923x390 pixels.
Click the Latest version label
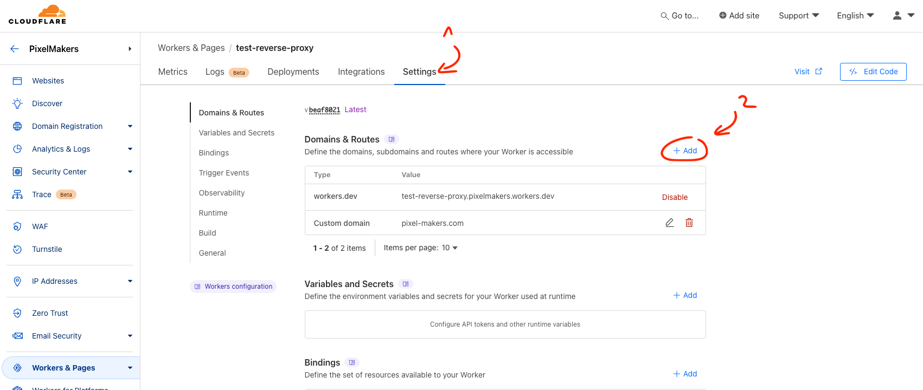[355, 109]
